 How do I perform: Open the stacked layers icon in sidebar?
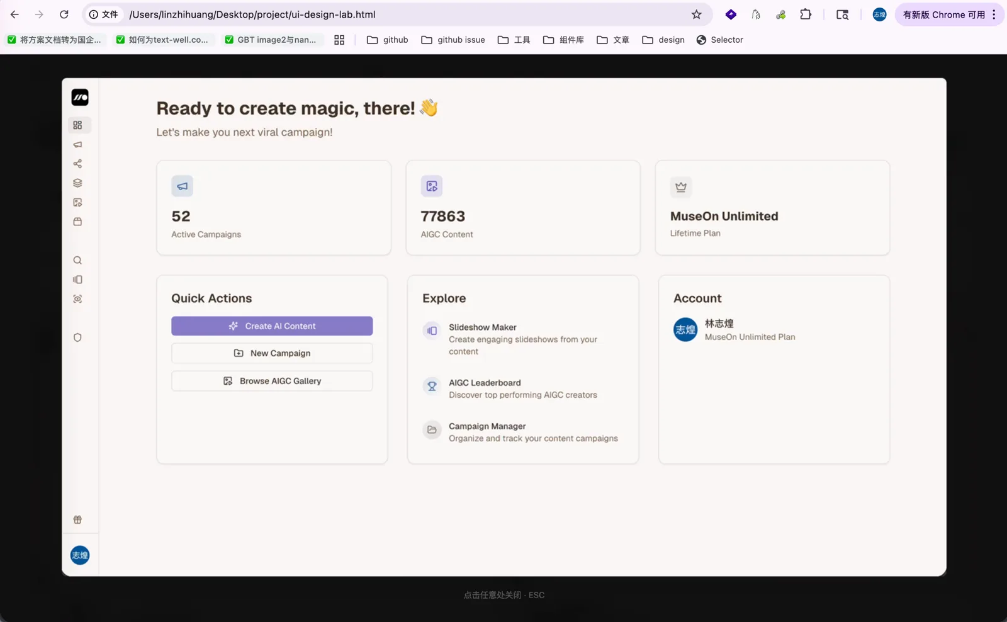pos(77,183)
